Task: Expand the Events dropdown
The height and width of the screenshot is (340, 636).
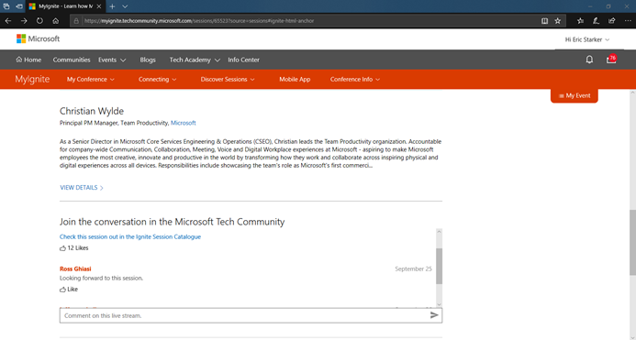Action: point(112,60)
